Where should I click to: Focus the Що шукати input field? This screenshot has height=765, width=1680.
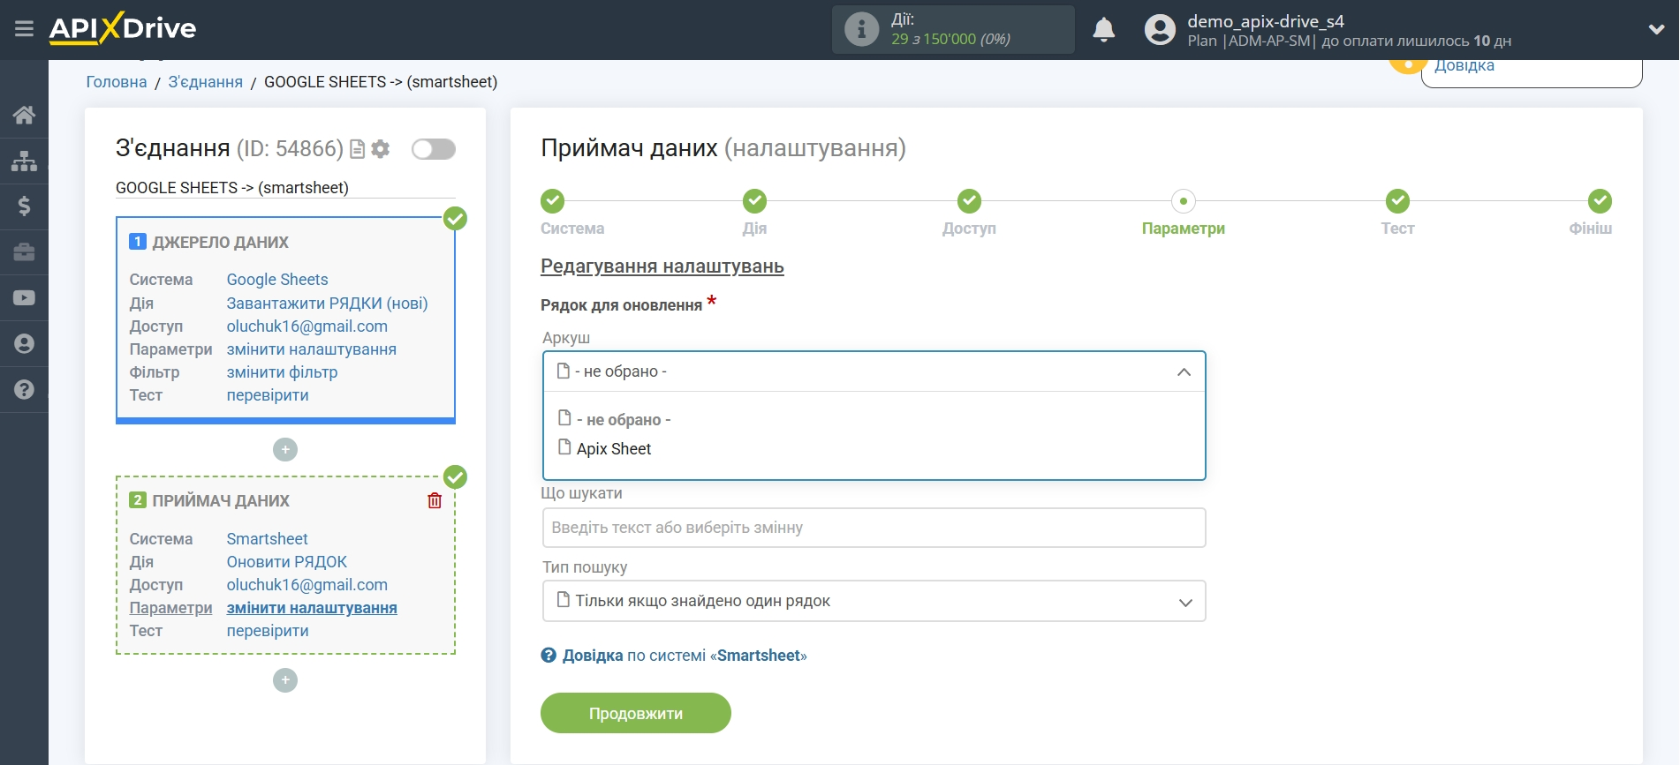874,528
